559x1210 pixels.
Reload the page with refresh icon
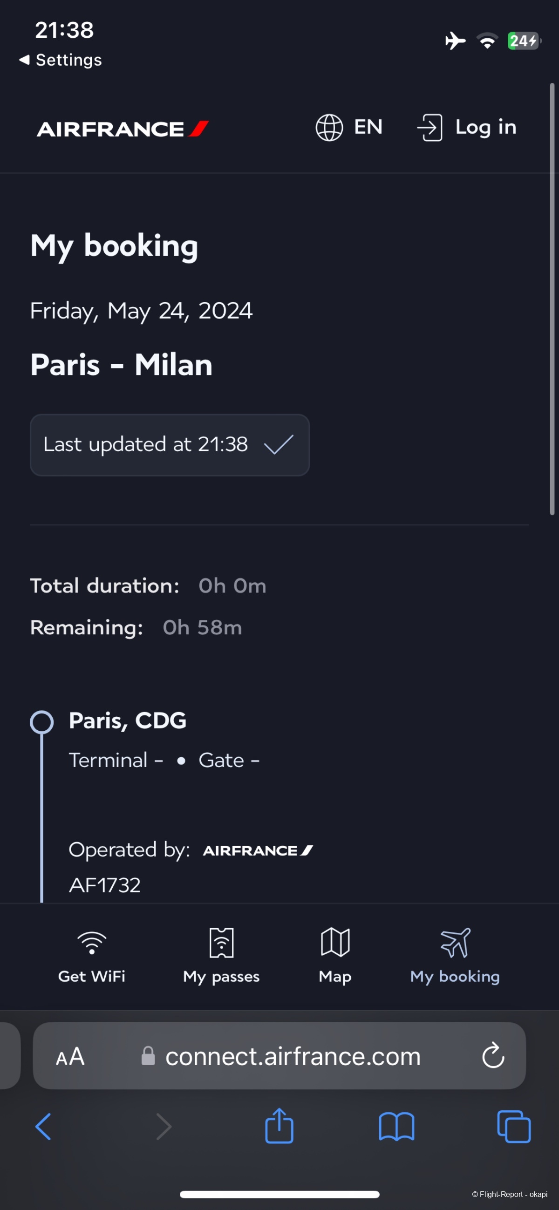493,1055
